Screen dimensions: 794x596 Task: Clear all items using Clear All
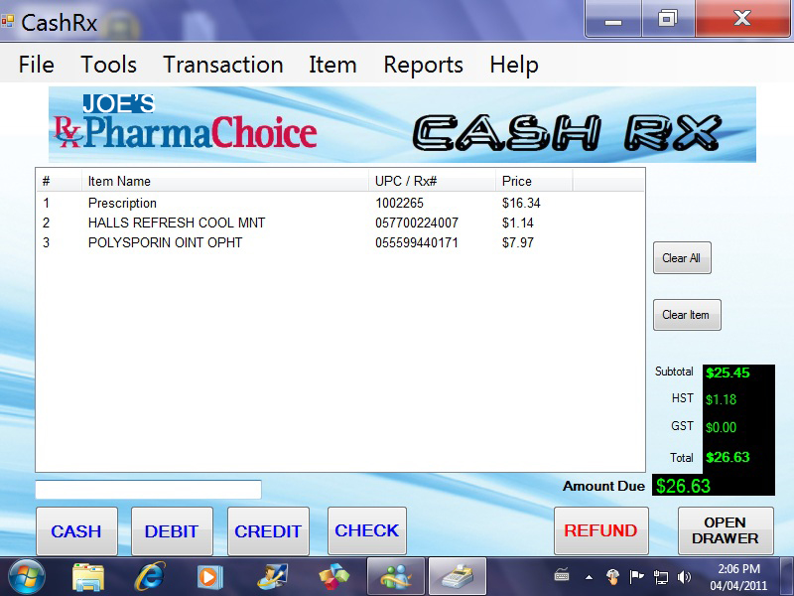[682, 257]
